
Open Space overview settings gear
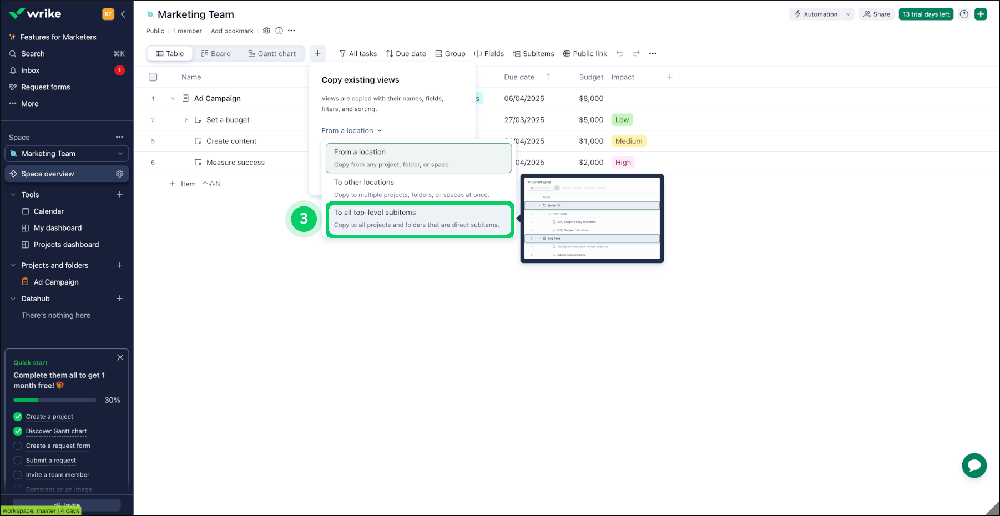click(119, 174)
